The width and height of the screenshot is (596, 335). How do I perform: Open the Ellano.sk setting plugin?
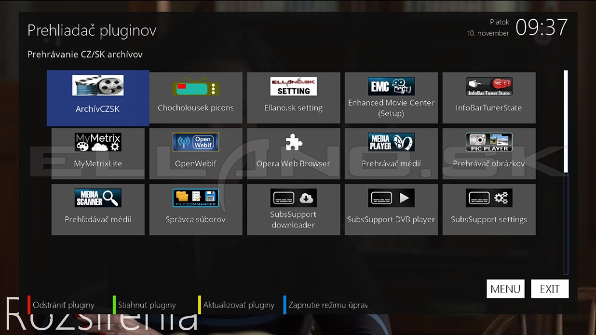[x=293, y=98]
